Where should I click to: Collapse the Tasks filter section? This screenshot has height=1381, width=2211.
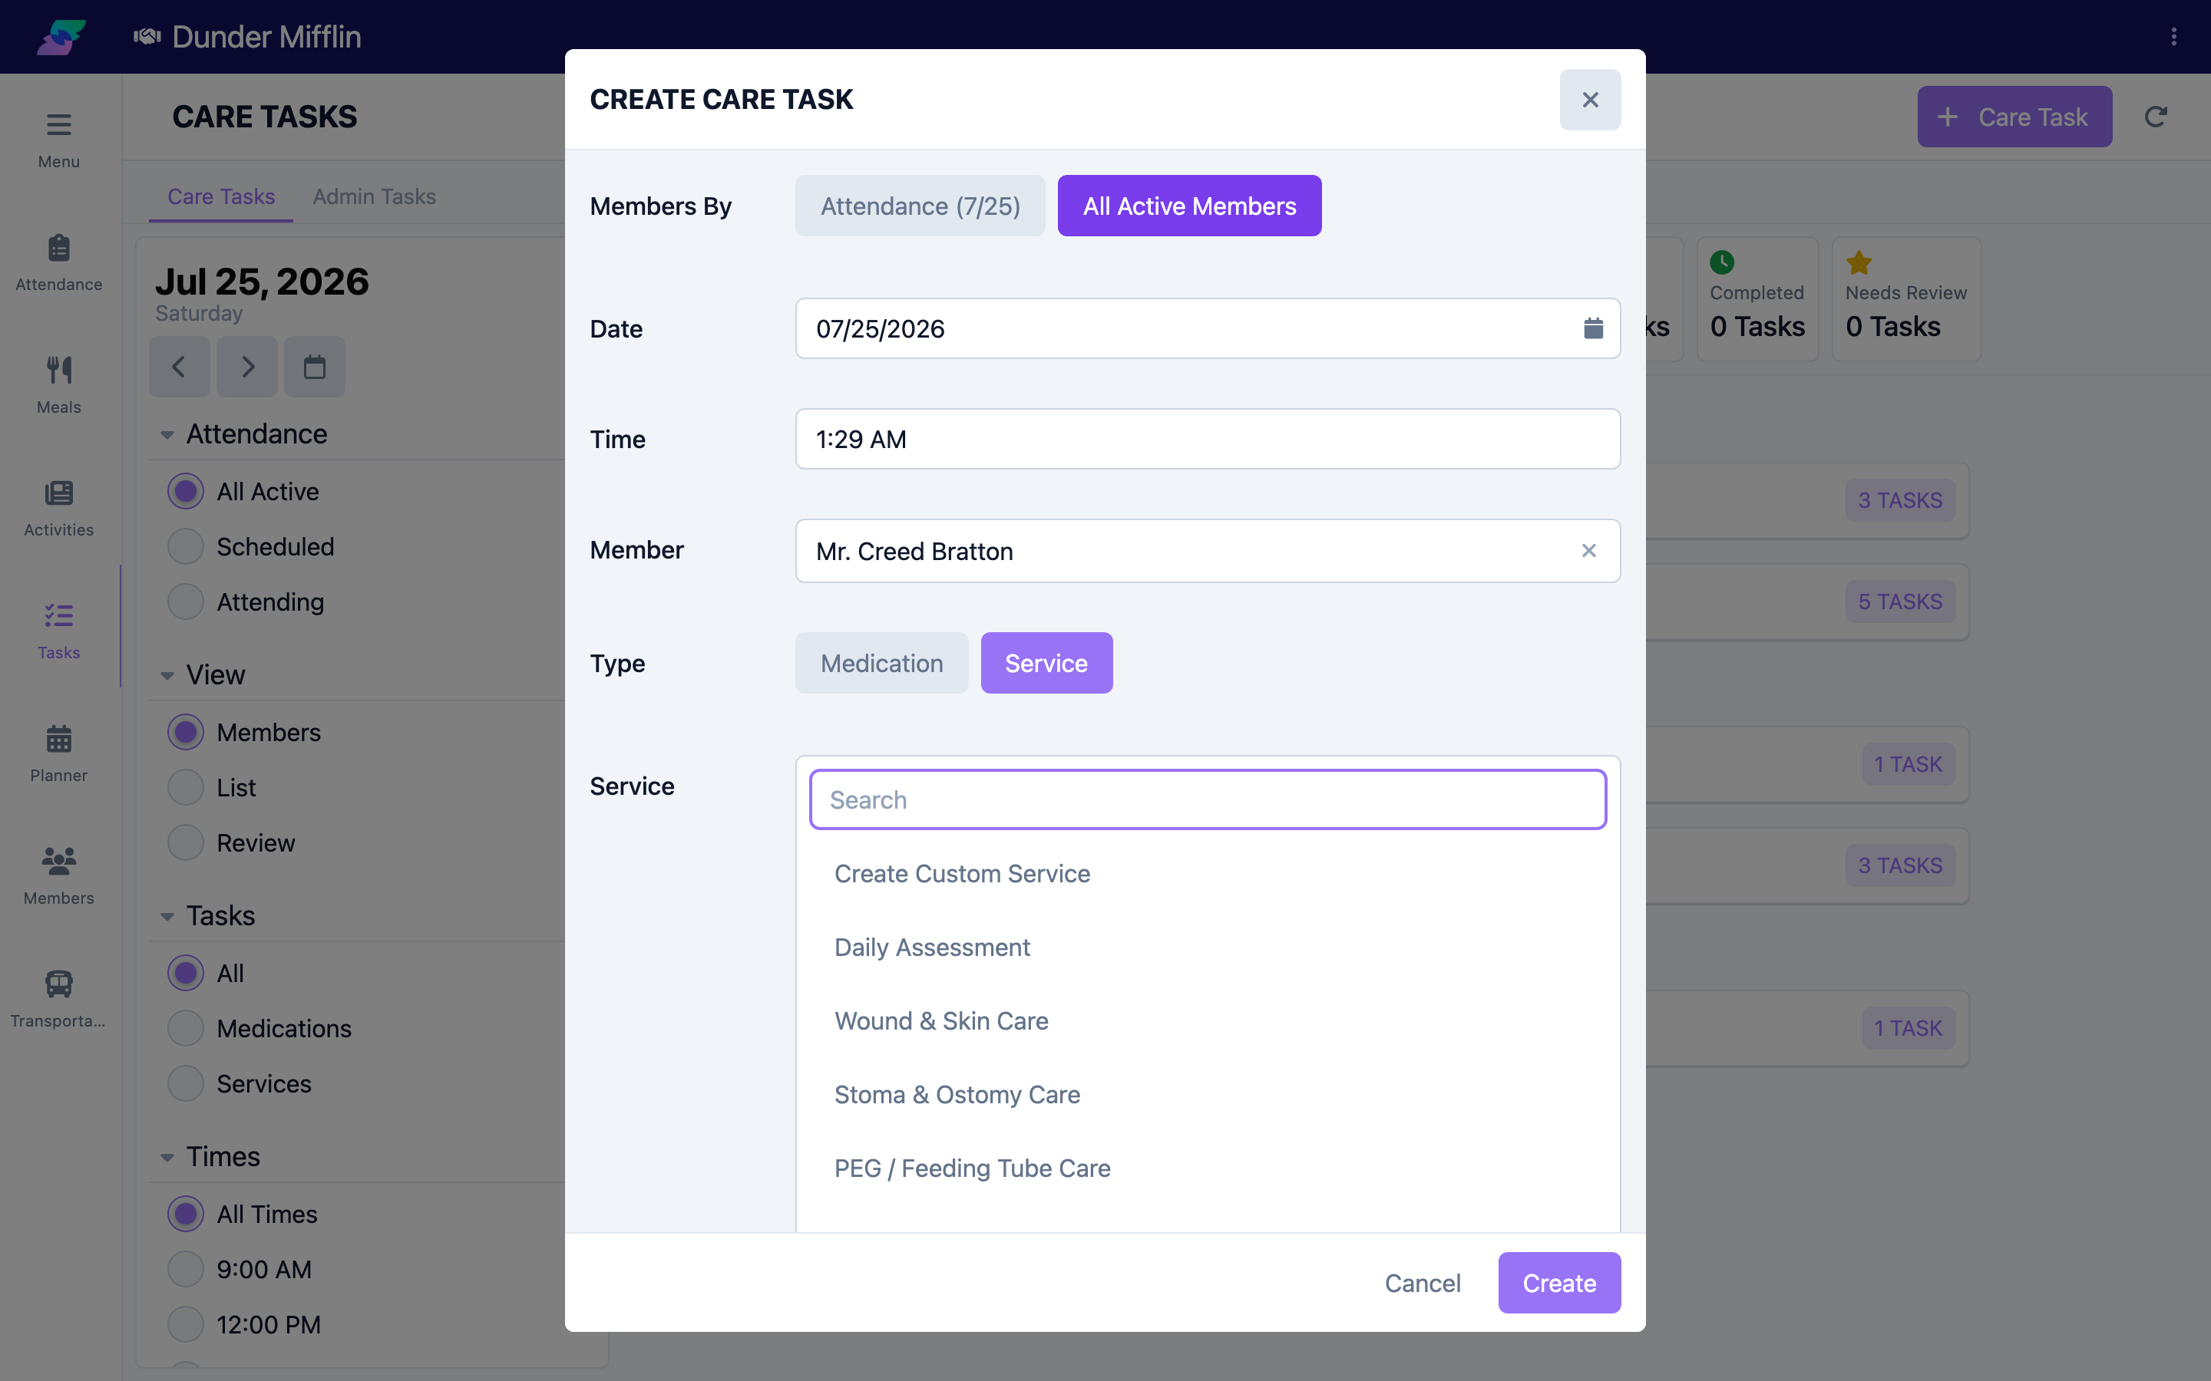[x=167, y=916]
